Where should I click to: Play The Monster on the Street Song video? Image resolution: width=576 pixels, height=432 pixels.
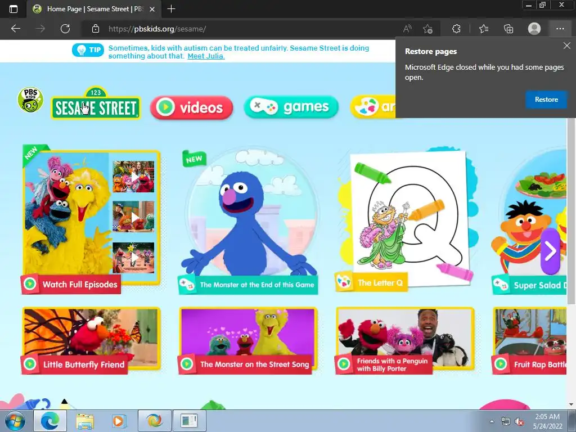[248, 341]
